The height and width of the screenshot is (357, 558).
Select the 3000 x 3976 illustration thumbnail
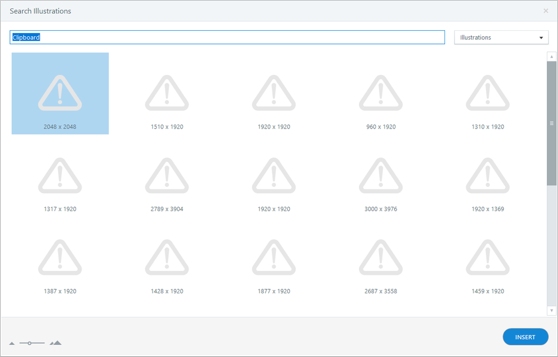pos(381,175)
